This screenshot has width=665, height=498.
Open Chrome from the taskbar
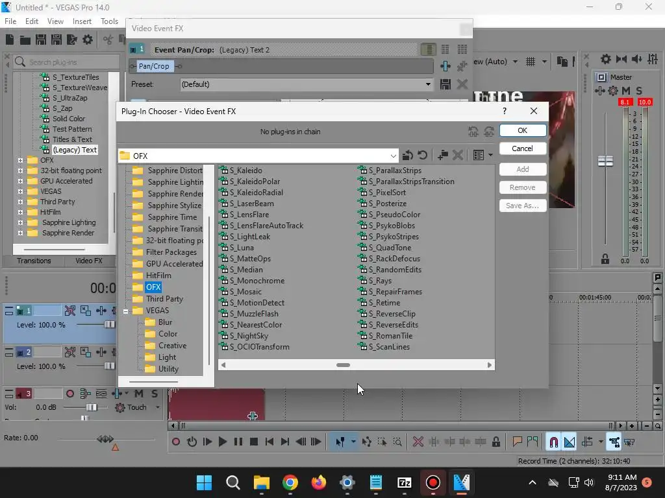coord(290,482)
